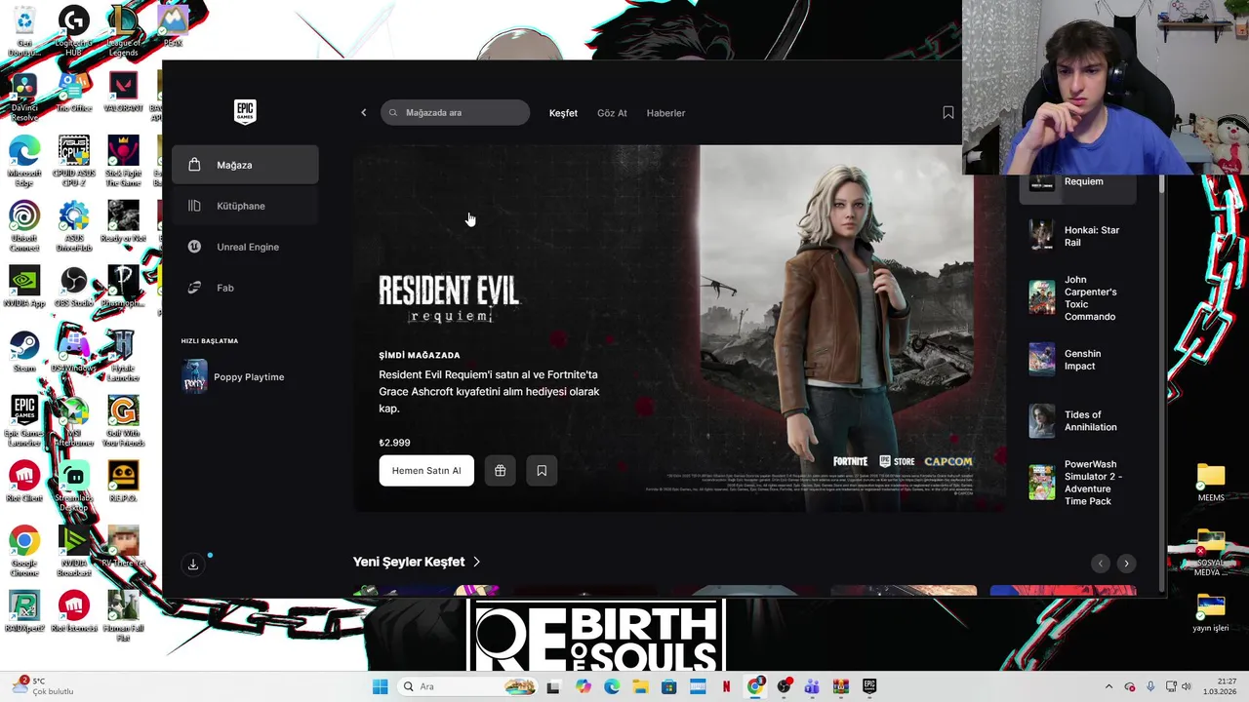
Task: Open Netflix from the taskbar
Action: (x=726, y=686)
